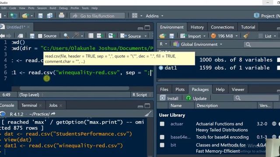
Task: Print the current file icon
Action: (x=61, y=16)
